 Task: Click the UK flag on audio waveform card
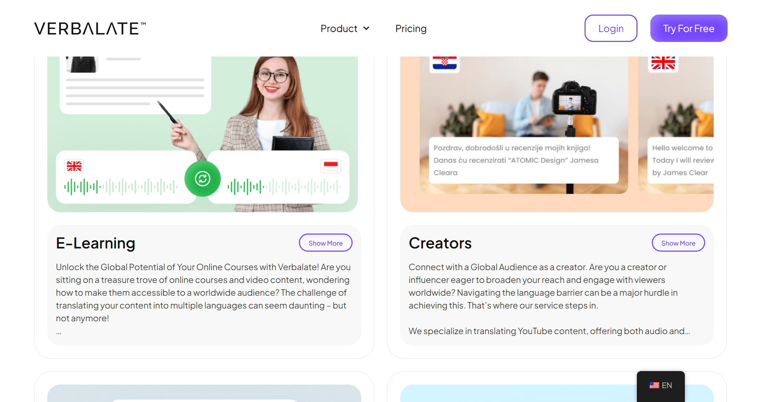74,166
